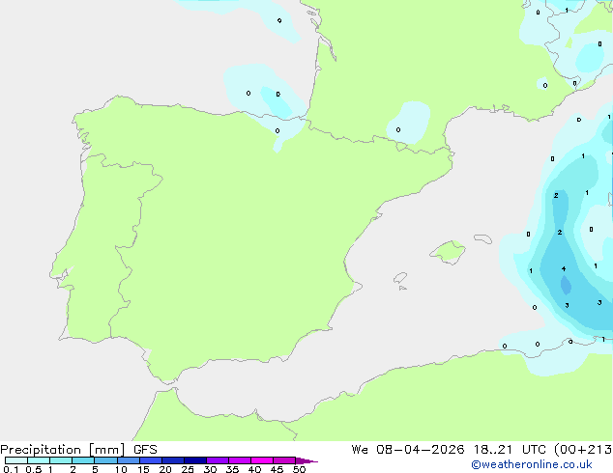Click the '4' precipitation value on the map
613x473 pixels.
pos(564,269)
